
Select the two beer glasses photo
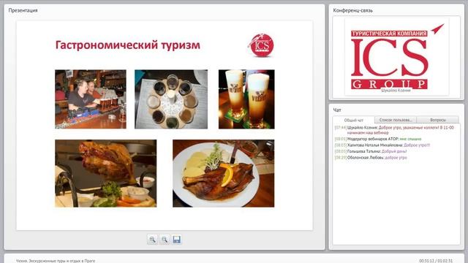click(246, 99)
